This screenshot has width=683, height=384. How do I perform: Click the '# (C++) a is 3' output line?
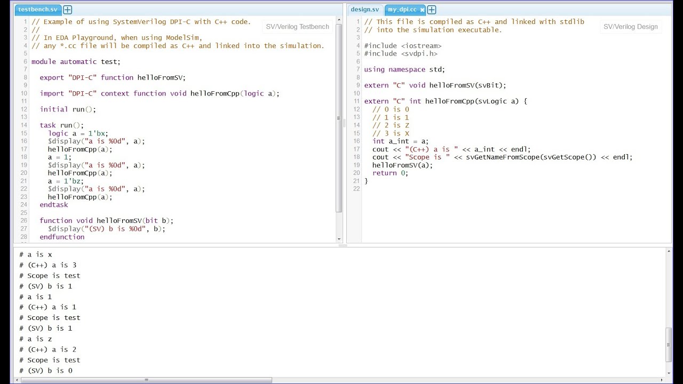pos(48,265)
